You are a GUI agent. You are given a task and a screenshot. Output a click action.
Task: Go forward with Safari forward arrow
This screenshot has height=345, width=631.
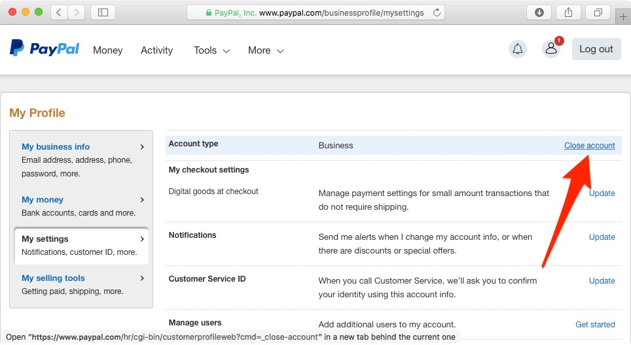click(76, 12)
